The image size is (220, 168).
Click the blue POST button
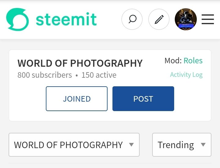[143, 99]
